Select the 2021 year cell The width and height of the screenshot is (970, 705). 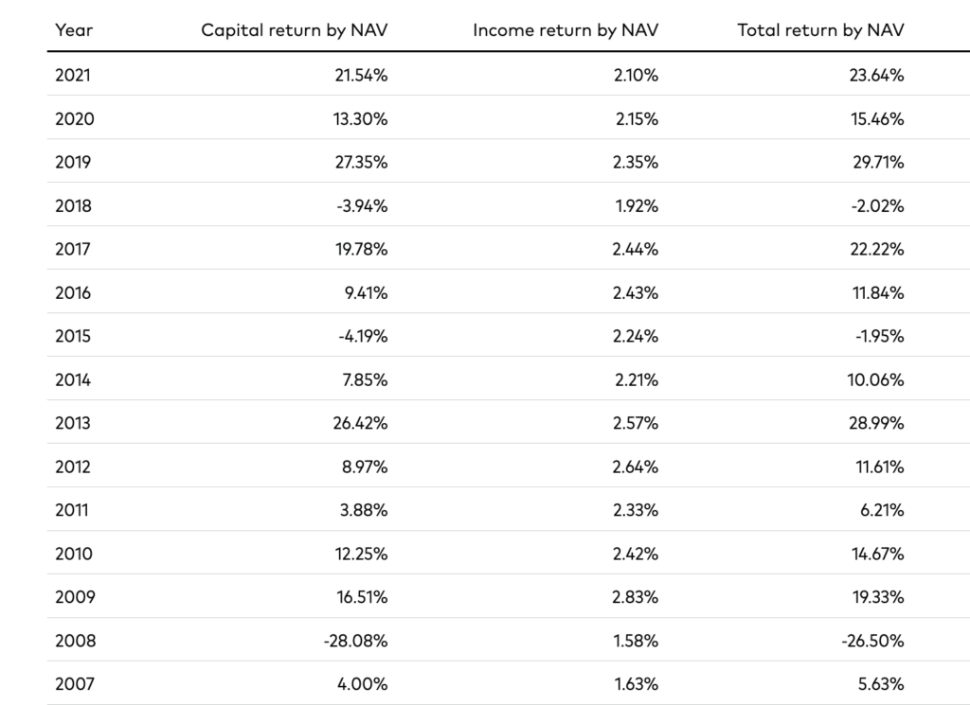73,76
